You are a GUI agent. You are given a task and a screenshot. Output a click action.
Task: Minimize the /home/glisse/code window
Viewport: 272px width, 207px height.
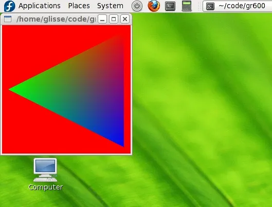click(x=102, y=19)
